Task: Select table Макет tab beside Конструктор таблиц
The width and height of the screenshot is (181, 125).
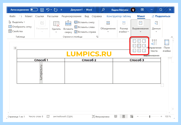Action: point(141,16)
